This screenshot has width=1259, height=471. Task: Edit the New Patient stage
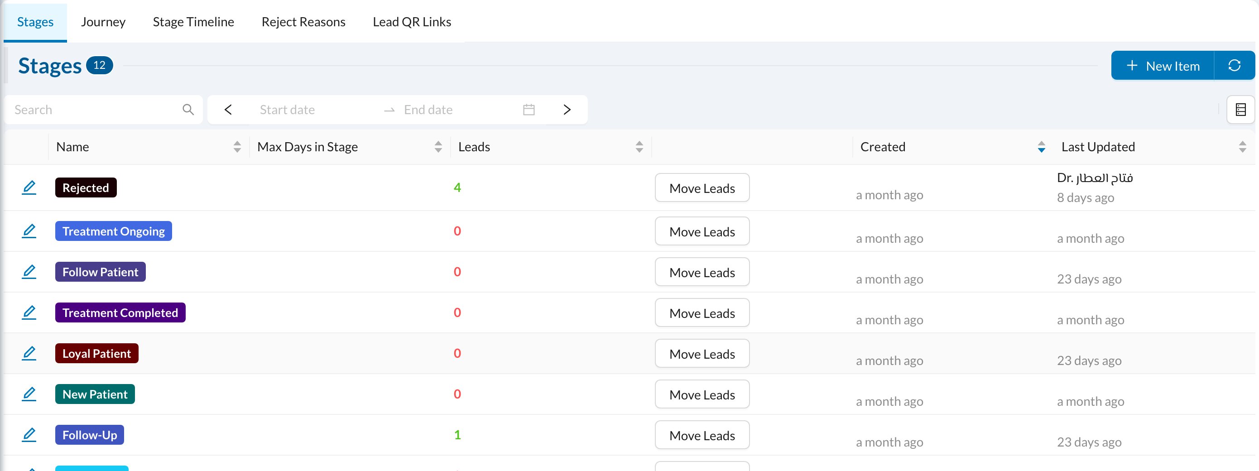pyautogui.click(x=29, y=394)
